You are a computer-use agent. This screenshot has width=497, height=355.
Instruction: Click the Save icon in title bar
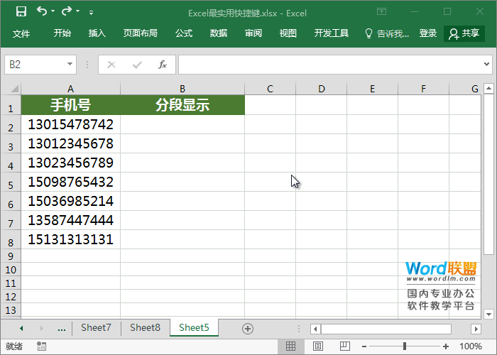pos(21,11)
